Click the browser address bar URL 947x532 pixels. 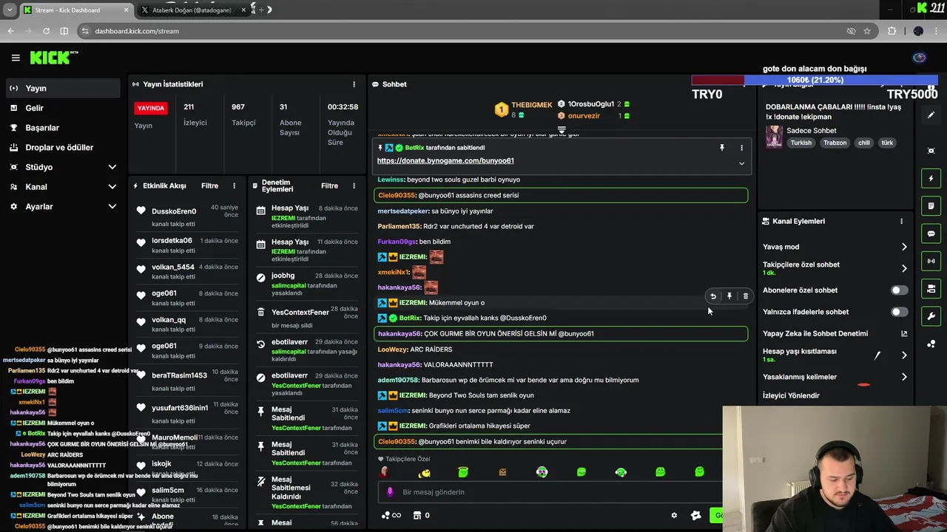(137, 31)
